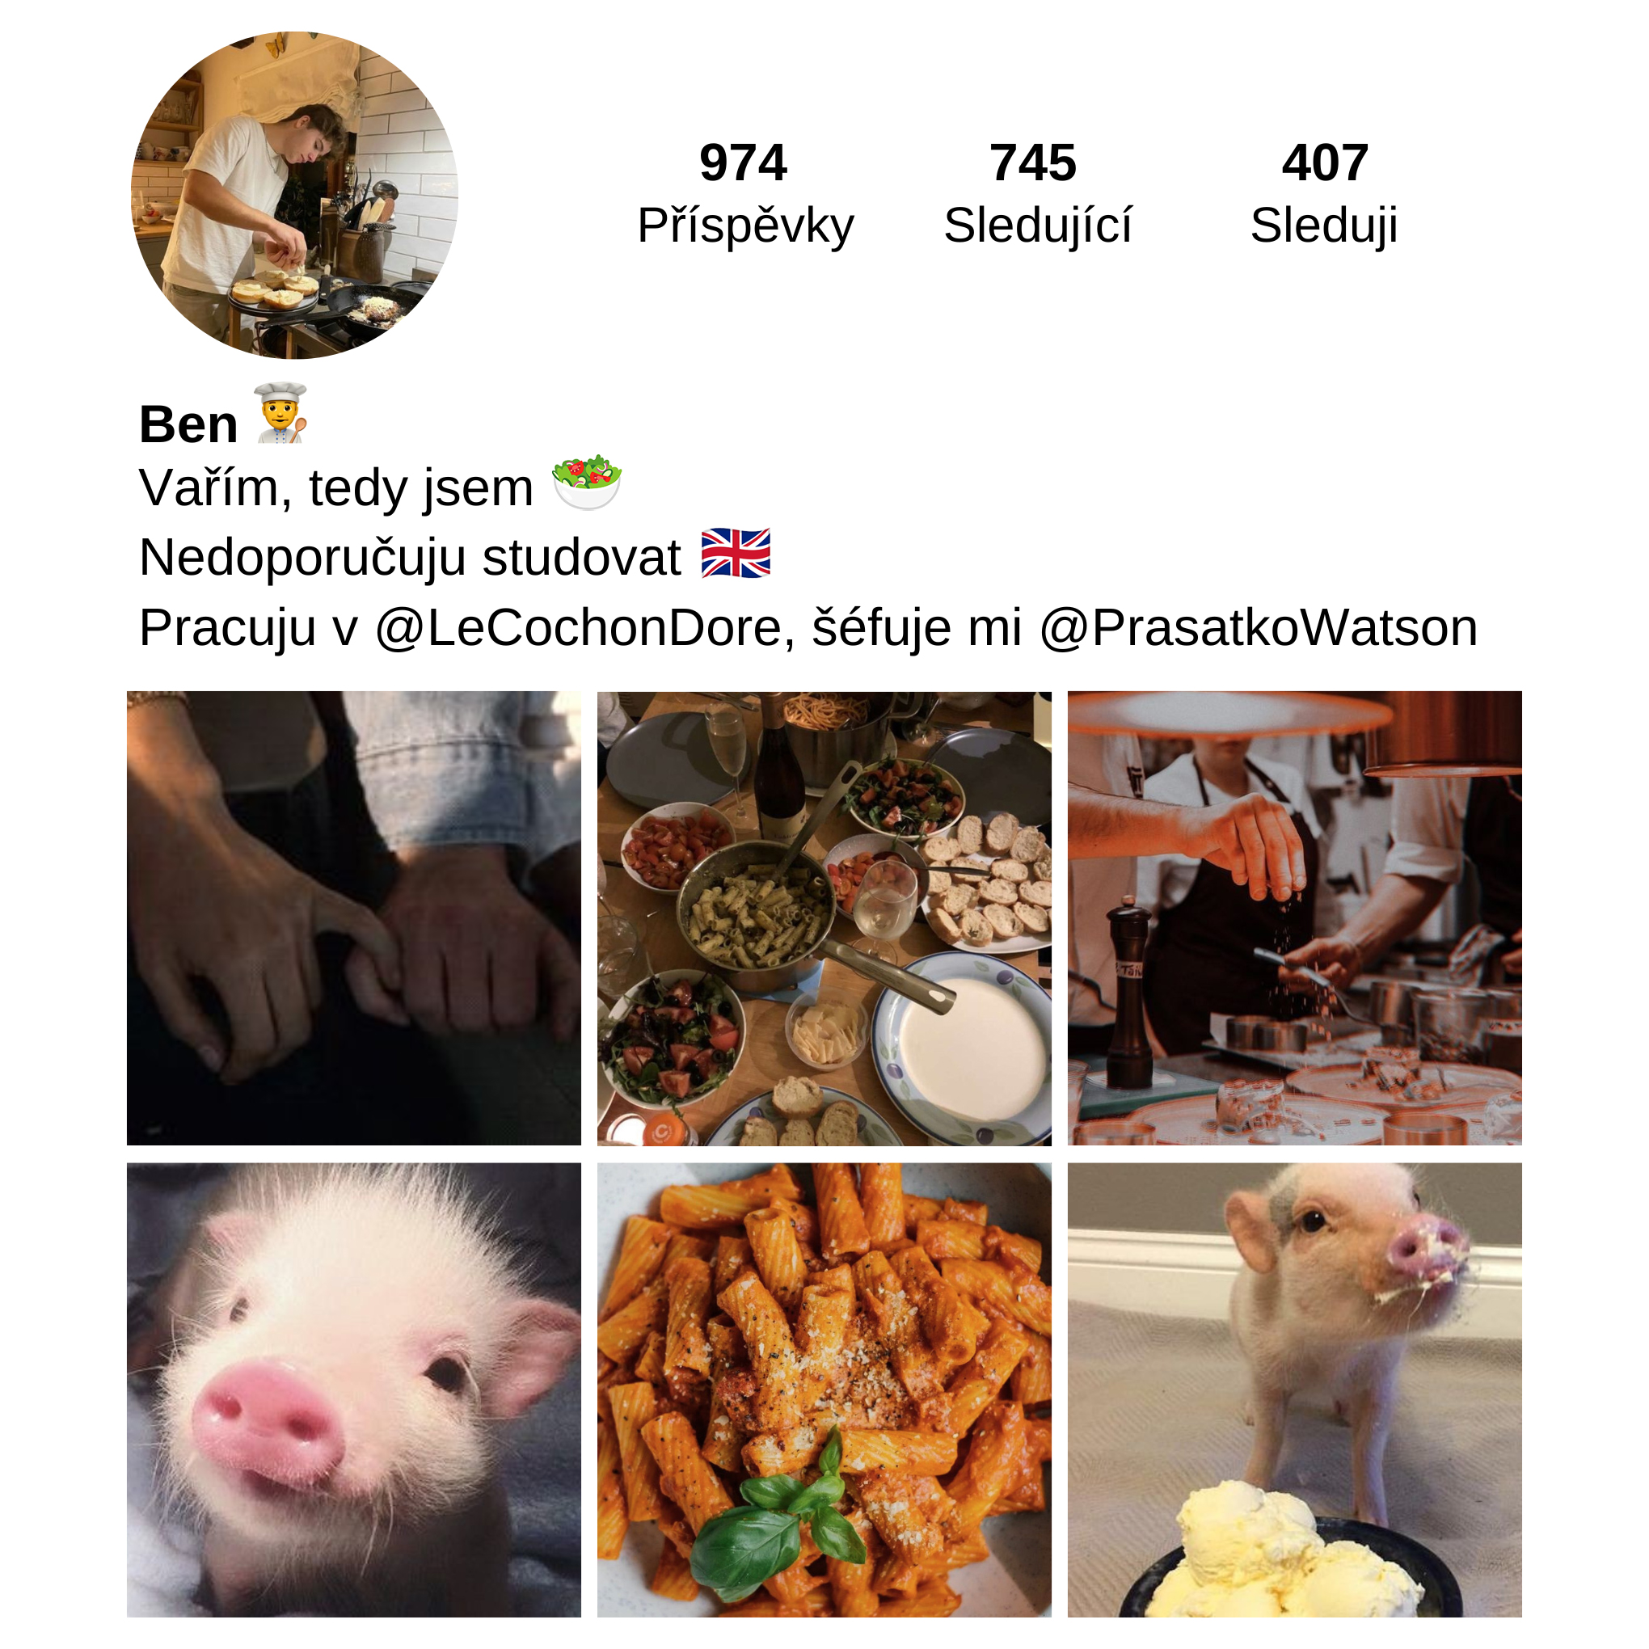
Task: Click the bio line 'Vařím, tedy jsem'
Action: coord(336,489)
